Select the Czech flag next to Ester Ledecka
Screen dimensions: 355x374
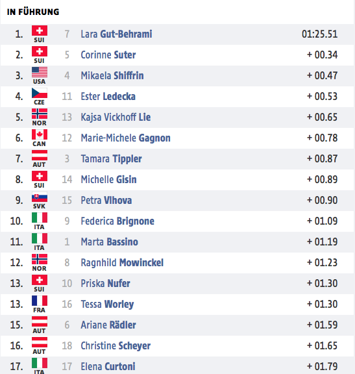[x=40, y=93]
